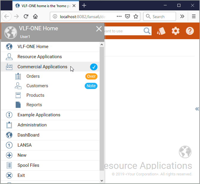
Task: Click the Spool Files list icon
Action: [9, 165]
